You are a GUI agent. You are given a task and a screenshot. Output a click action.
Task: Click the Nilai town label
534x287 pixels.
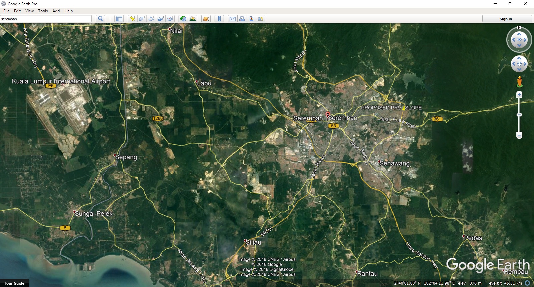(x=176, y=31)
